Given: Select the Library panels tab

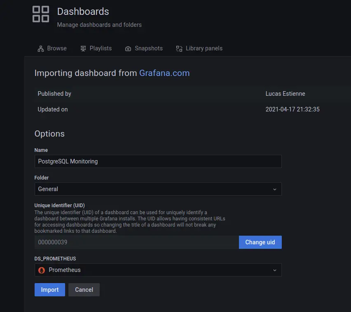Looking at the screenshot, I should [204, 48].
